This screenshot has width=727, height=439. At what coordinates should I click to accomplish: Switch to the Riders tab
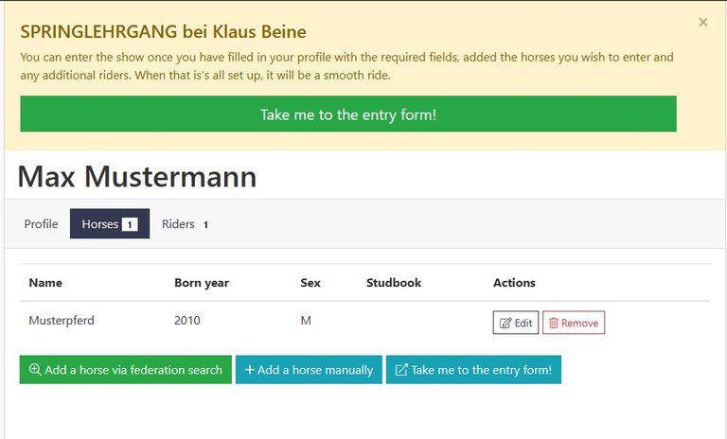click(x=185, y=224)
